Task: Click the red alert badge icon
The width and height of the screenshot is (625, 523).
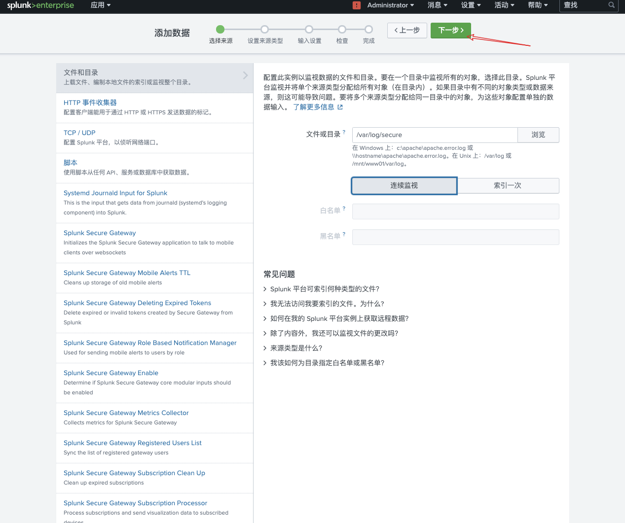Action: pos(357,5)
